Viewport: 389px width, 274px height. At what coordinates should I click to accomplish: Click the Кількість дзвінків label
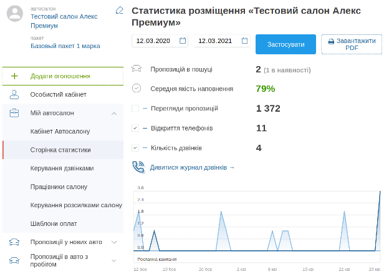pos(176,148)
